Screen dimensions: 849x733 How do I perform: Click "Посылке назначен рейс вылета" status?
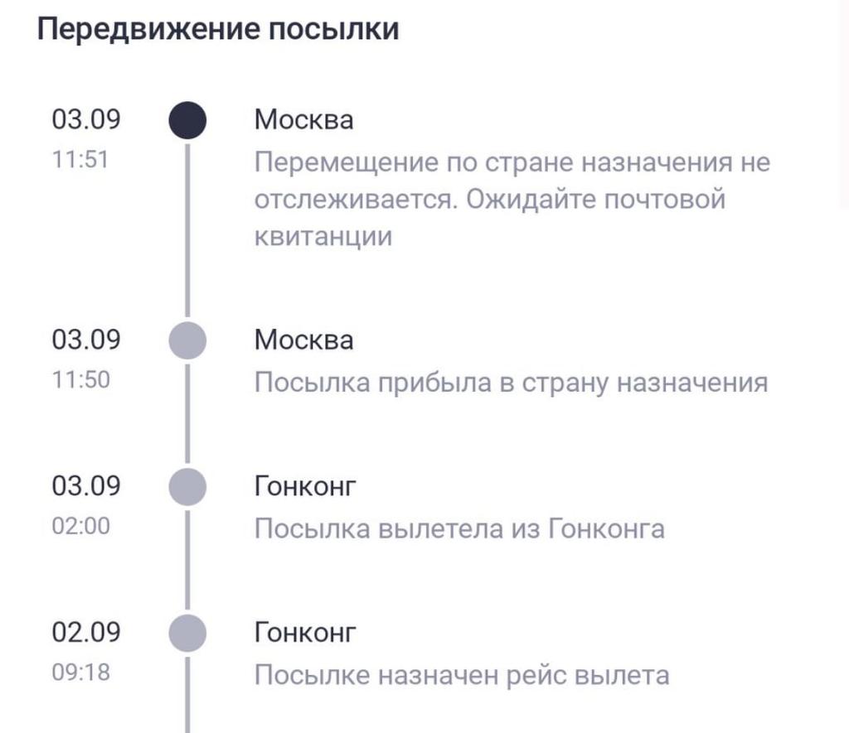(x=461, y=676)
